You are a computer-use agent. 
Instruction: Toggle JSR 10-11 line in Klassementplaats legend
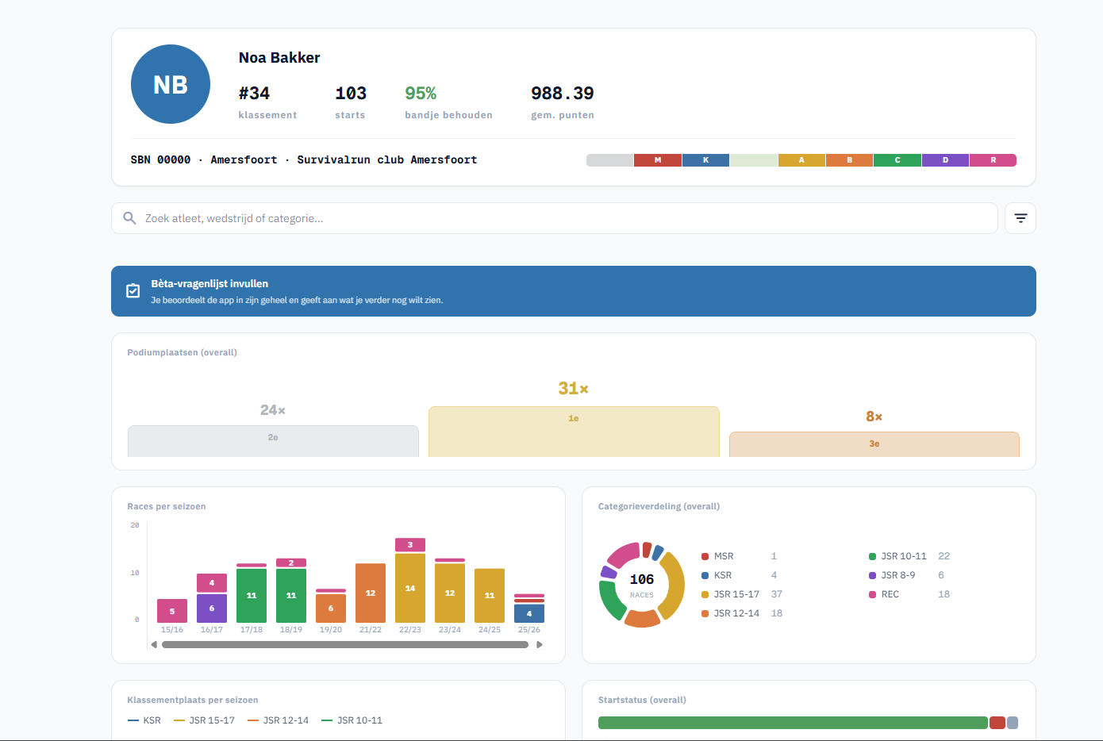352,720
